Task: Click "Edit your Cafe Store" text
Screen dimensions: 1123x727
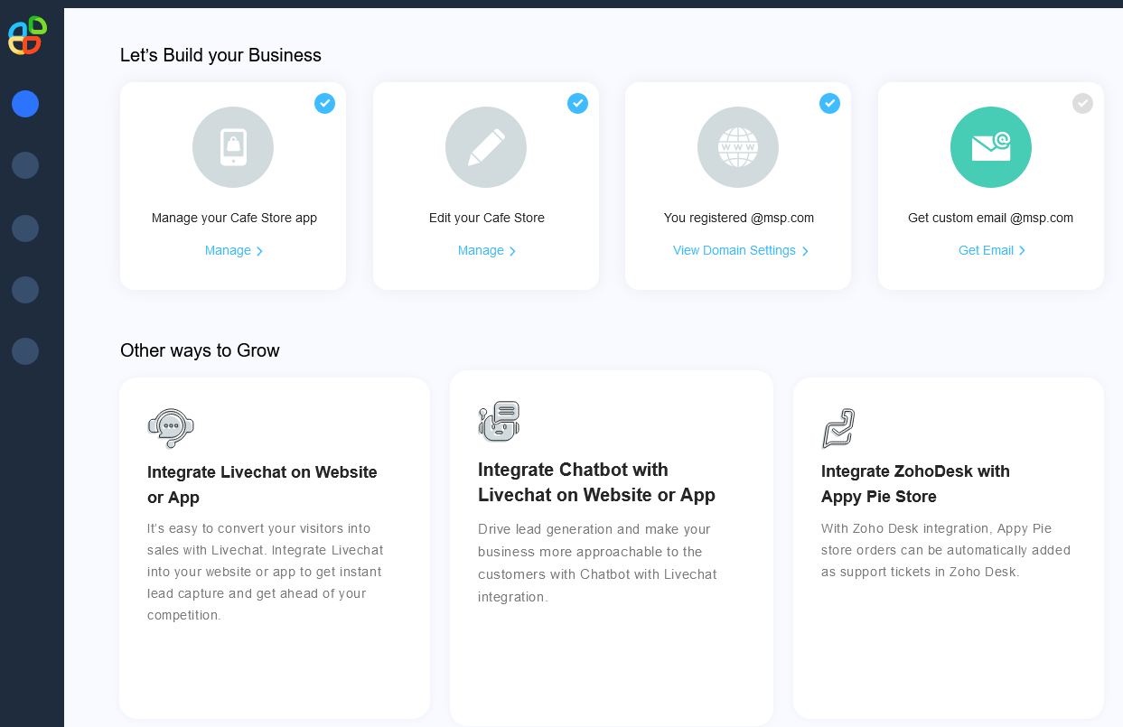Action: coord(487,218)
